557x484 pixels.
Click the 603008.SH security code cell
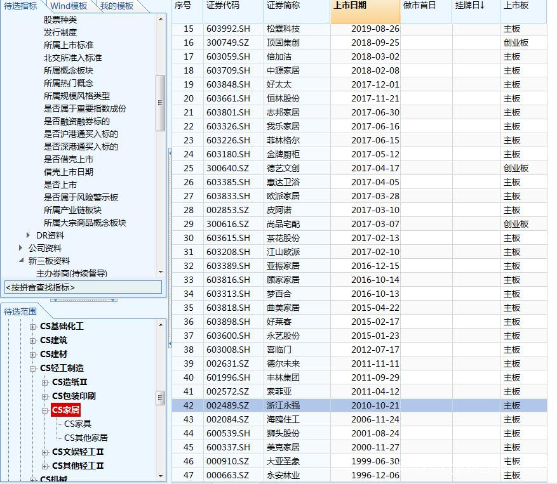[x=233, y=350]
